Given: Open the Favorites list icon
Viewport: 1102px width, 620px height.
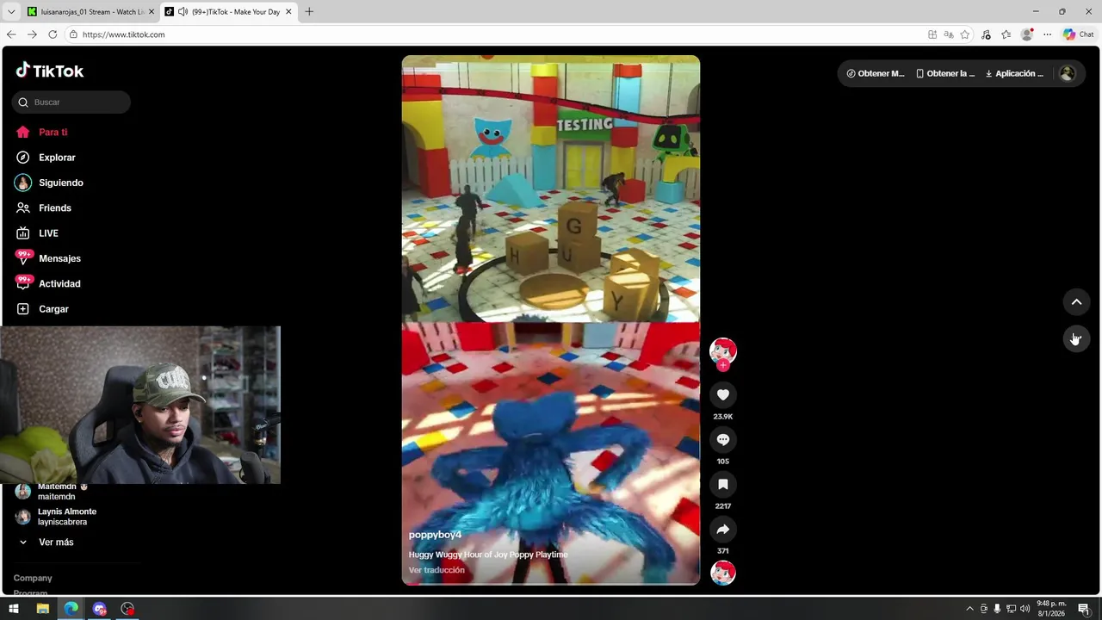Looking at the screenshot, I should [1006, 34].
